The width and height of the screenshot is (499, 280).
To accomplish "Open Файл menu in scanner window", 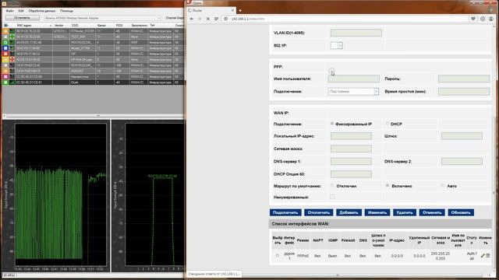I will click(x=9, y=11).
